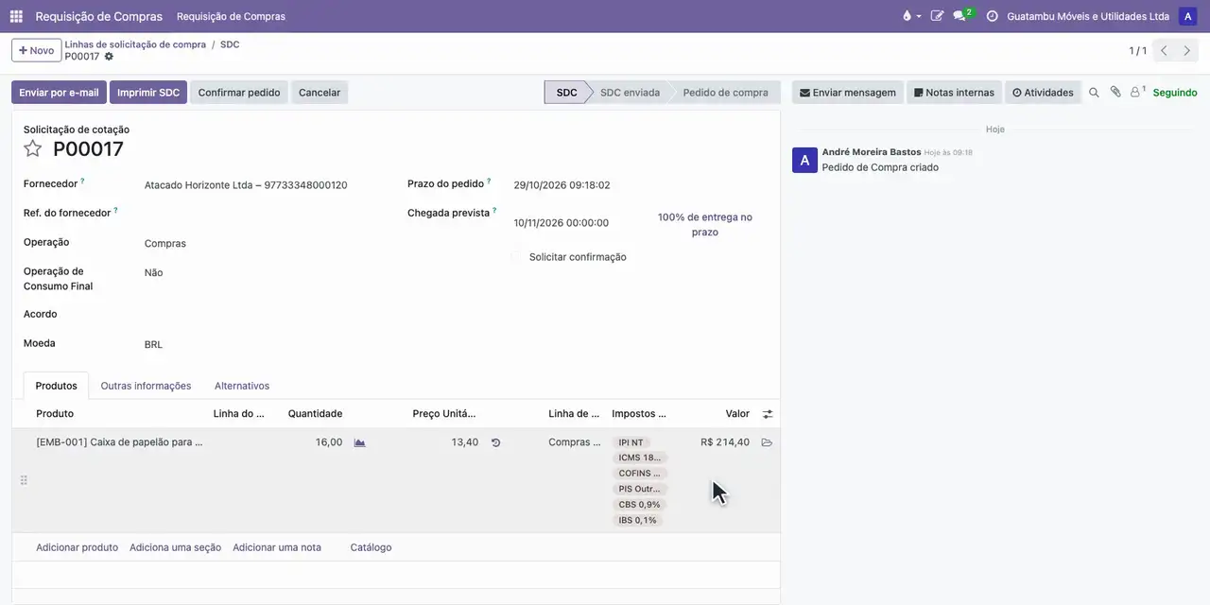Select the Produtos tab

(x=56, y=386)
